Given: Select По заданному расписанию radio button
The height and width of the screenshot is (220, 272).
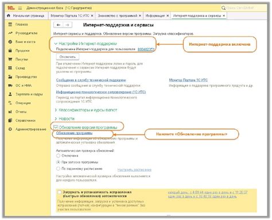Looking at the screenshot, I should click(58, 169).
